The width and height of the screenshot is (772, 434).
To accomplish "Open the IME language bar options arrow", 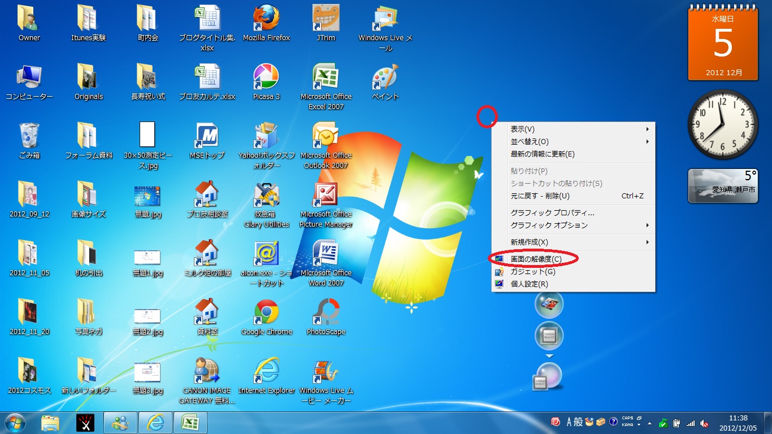I will click(x=639, y=425).
